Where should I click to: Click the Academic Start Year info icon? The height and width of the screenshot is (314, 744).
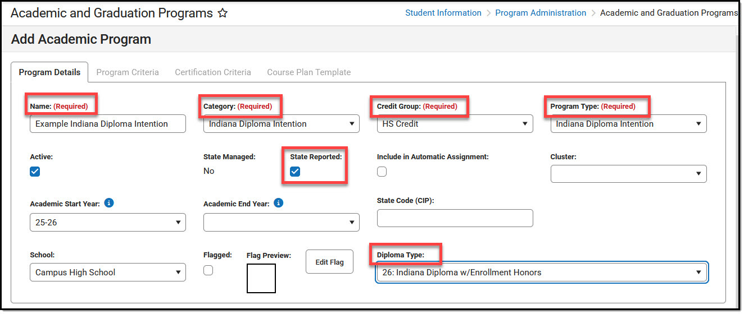pyautogui.click(x=109, y=203)
